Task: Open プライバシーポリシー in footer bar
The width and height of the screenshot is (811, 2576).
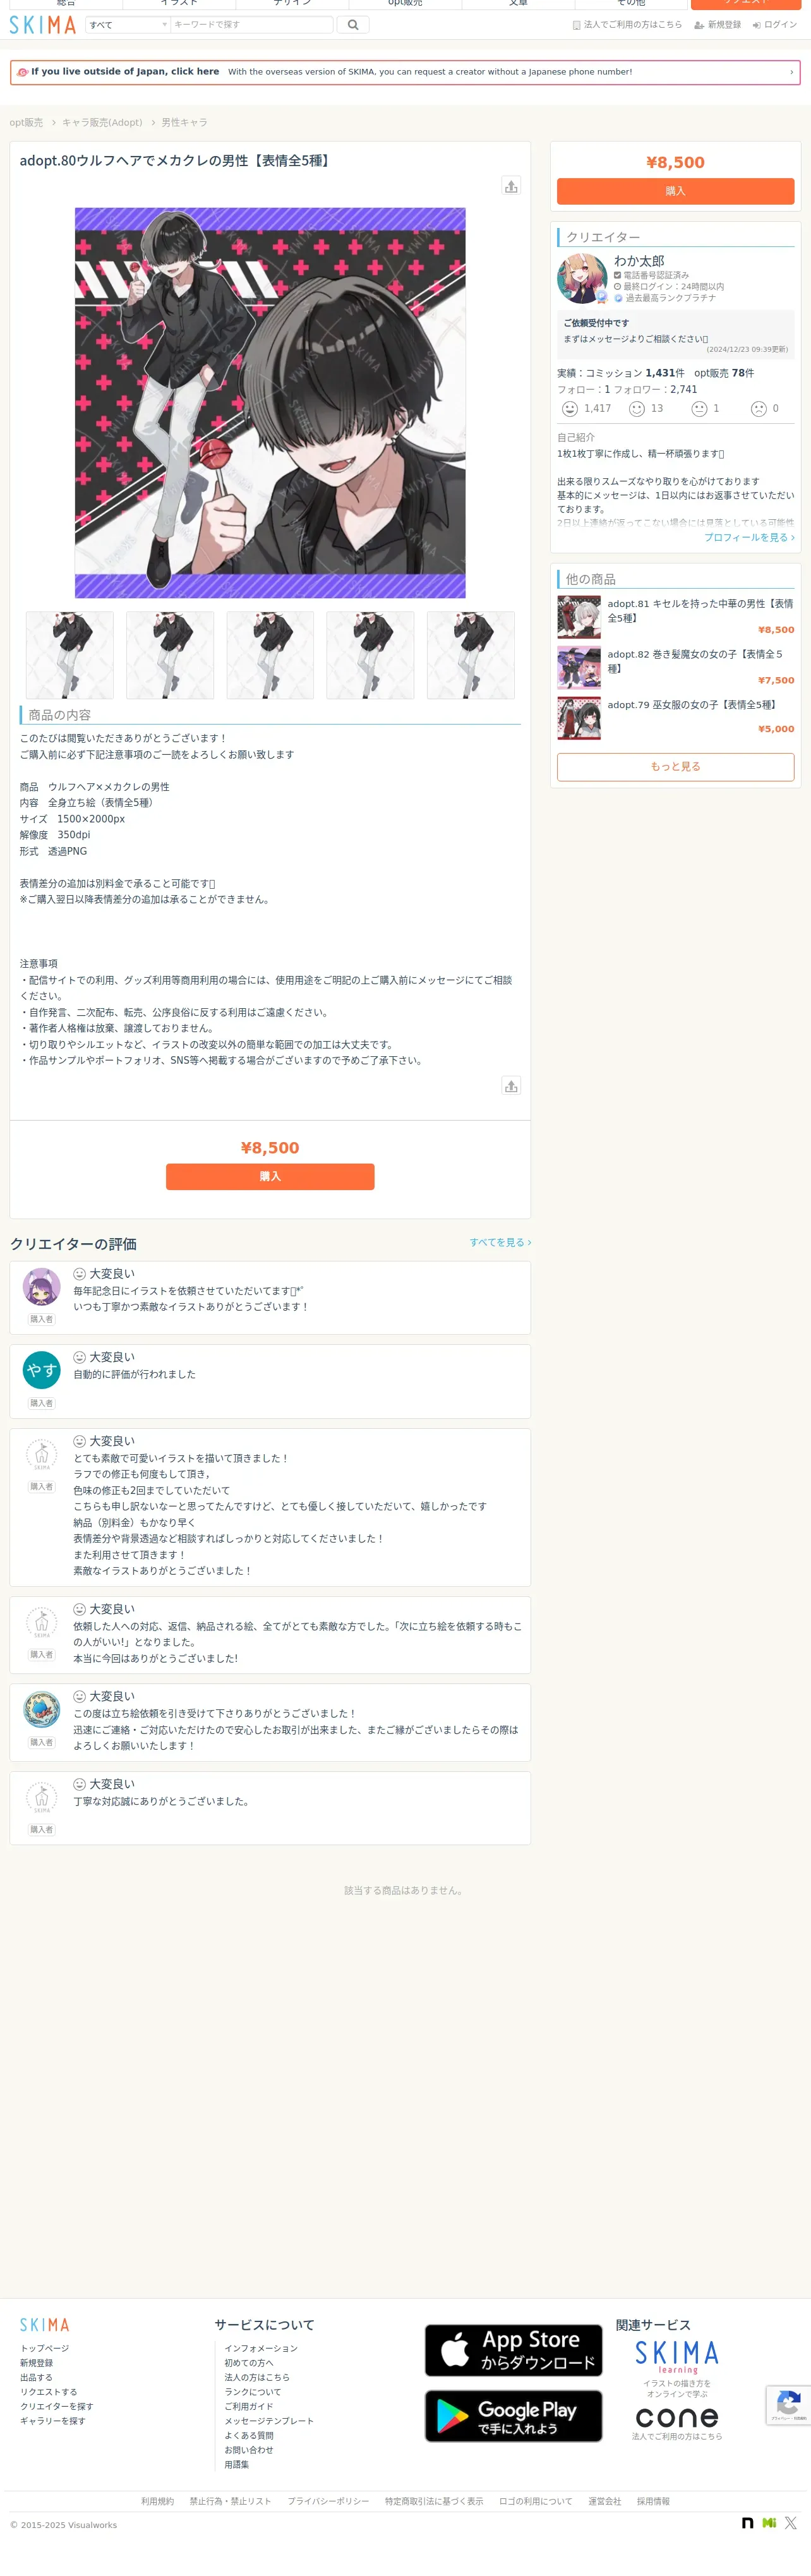Action: pos(328,2502)
